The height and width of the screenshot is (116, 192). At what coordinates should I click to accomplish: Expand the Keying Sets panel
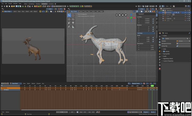pyautogui.click(x=166, y=54)
